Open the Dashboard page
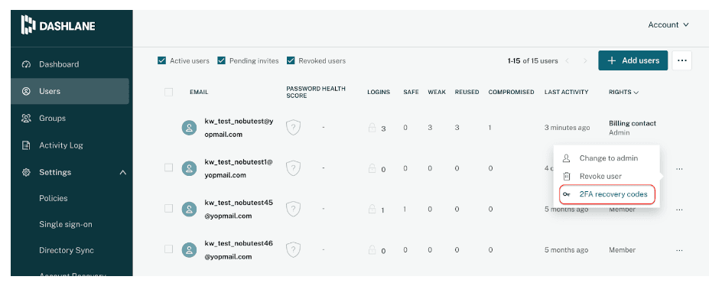Screen dimensions: 722x283 tap(59, 64)
